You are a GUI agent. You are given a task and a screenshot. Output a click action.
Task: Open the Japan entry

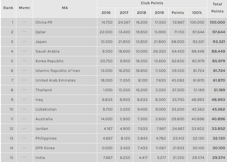[x=41, y=42]
